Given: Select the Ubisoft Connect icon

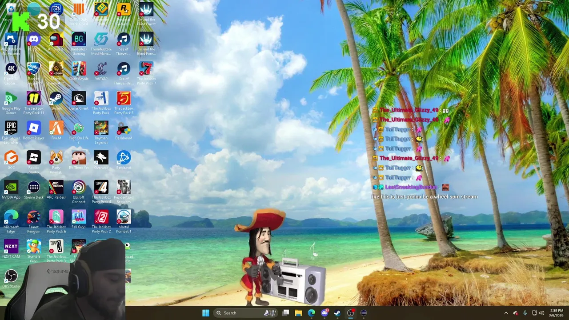Looking at the screenshot, I should coord(79,192).
